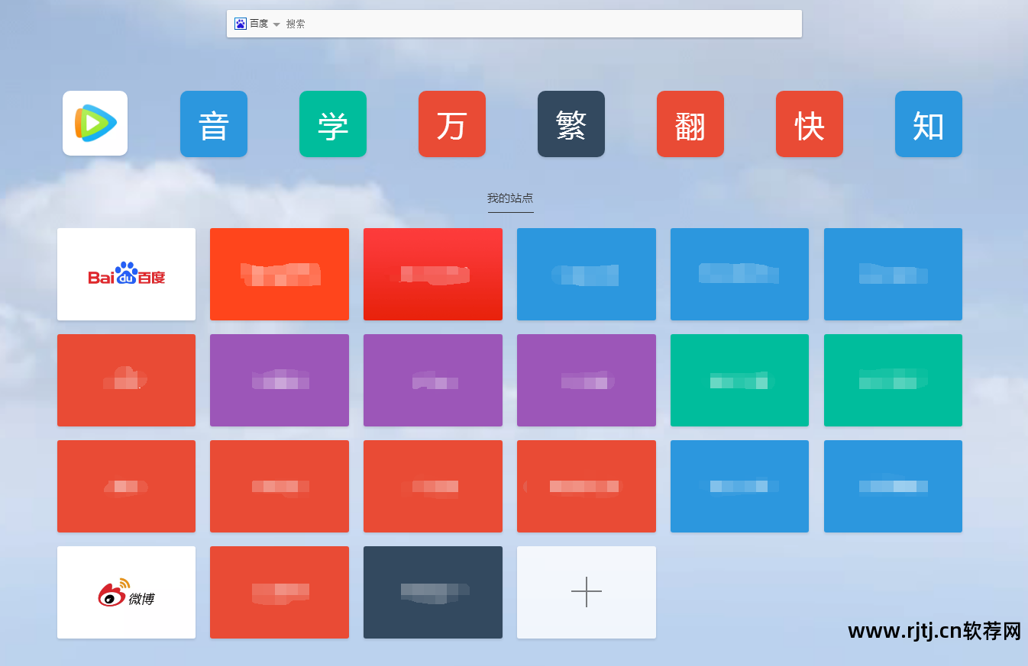Open the dark 繁 traditional Chinese shortcut

tap(571, 124)
